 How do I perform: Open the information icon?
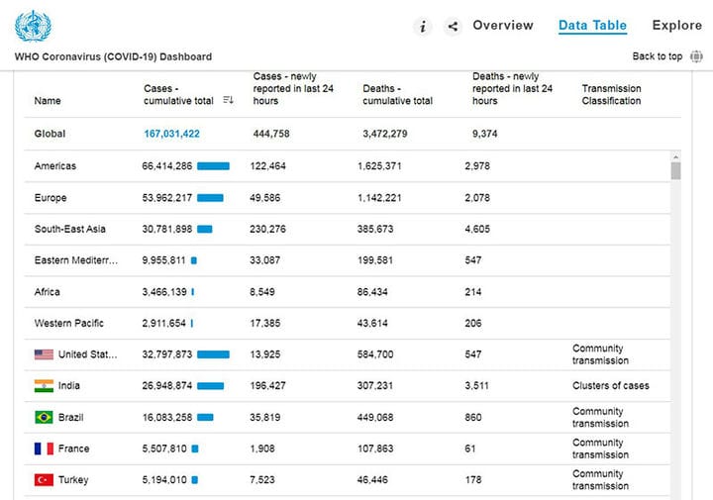(423, 27)
